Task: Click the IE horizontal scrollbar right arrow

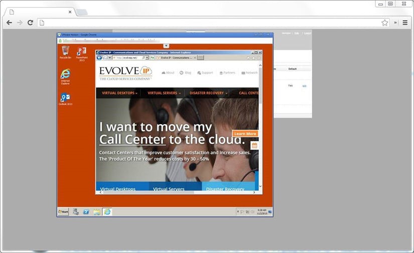Action: coord(254,192)
